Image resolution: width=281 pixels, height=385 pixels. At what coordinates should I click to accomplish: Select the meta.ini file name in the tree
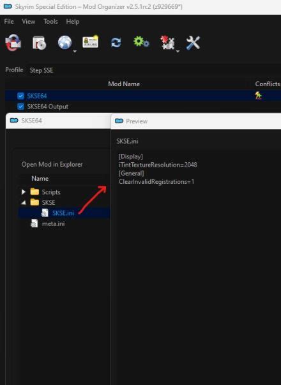(53, 223)
